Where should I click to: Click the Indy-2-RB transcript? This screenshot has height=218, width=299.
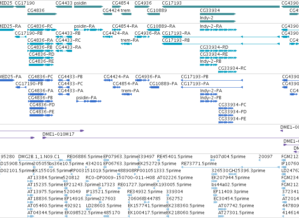click(x=209, y=65)
